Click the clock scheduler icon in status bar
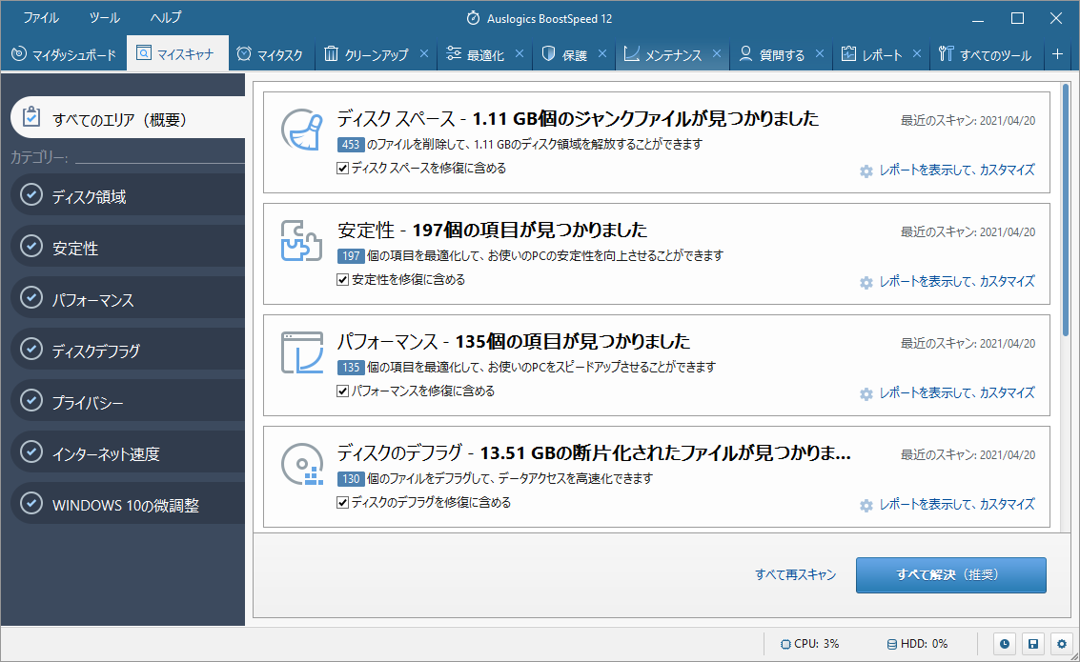 coord(1005,644)
